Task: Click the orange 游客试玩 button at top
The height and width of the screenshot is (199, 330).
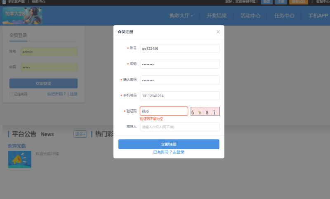Action: pyautogui.click(x=298, y=2)
